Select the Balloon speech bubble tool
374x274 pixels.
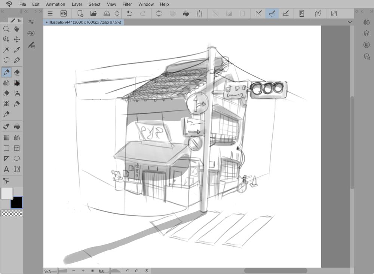tap(17, 158)
